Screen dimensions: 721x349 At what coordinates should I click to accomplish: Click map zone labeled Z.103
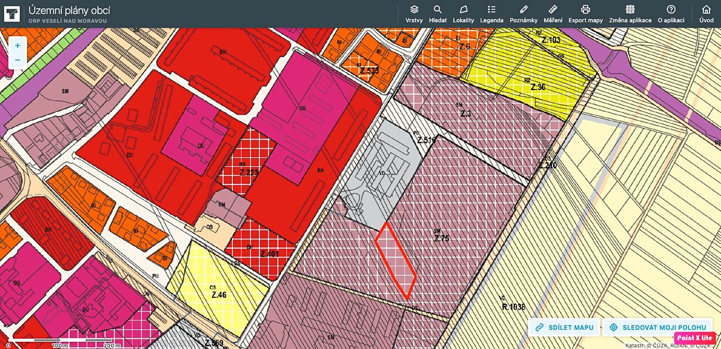pos(551,40)
